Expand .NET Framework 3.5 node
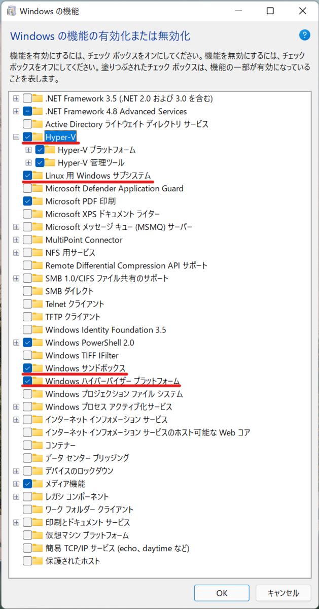 pyautogui.click(x=16, y=98)
